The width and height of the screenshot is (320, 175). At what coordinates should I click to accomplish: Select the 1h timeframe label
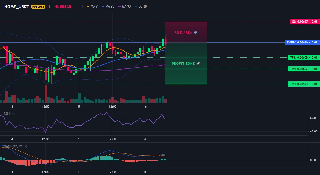[x=49, y=6]
